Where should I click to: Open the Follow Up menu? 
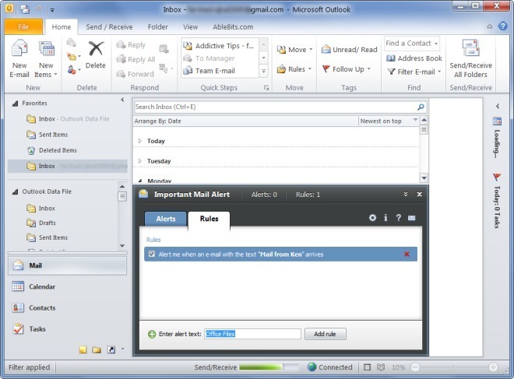pyautogui.click(x=347, y=69)
